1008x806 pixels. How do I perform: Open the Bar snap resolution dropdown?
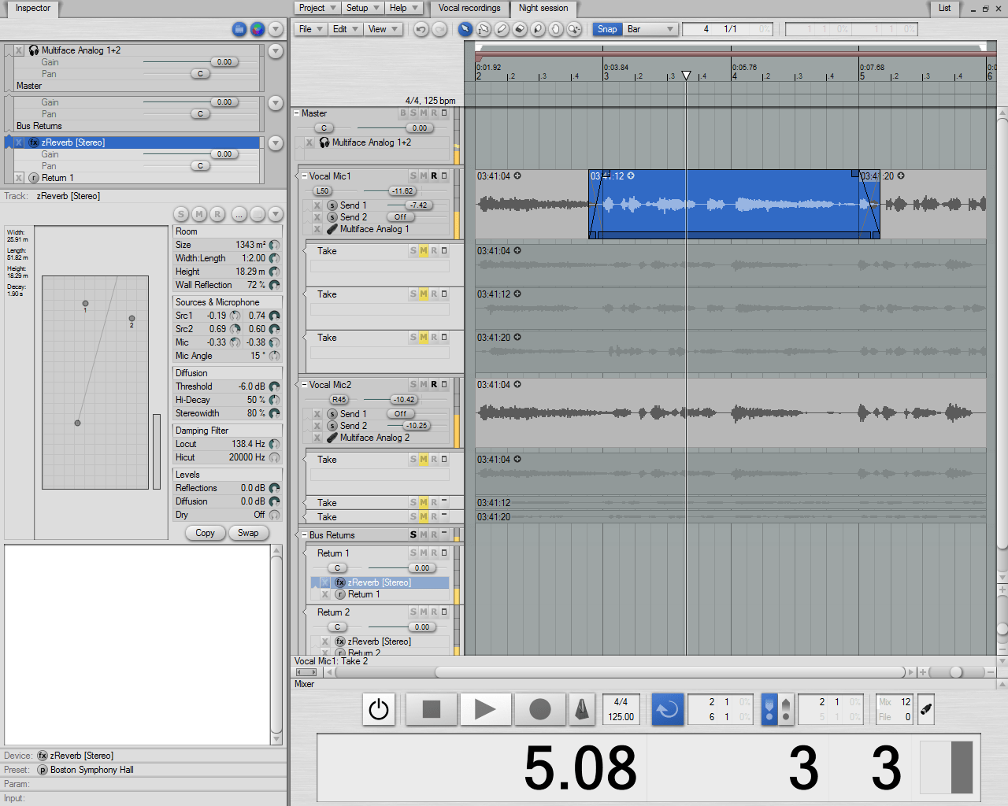point(650,29)
